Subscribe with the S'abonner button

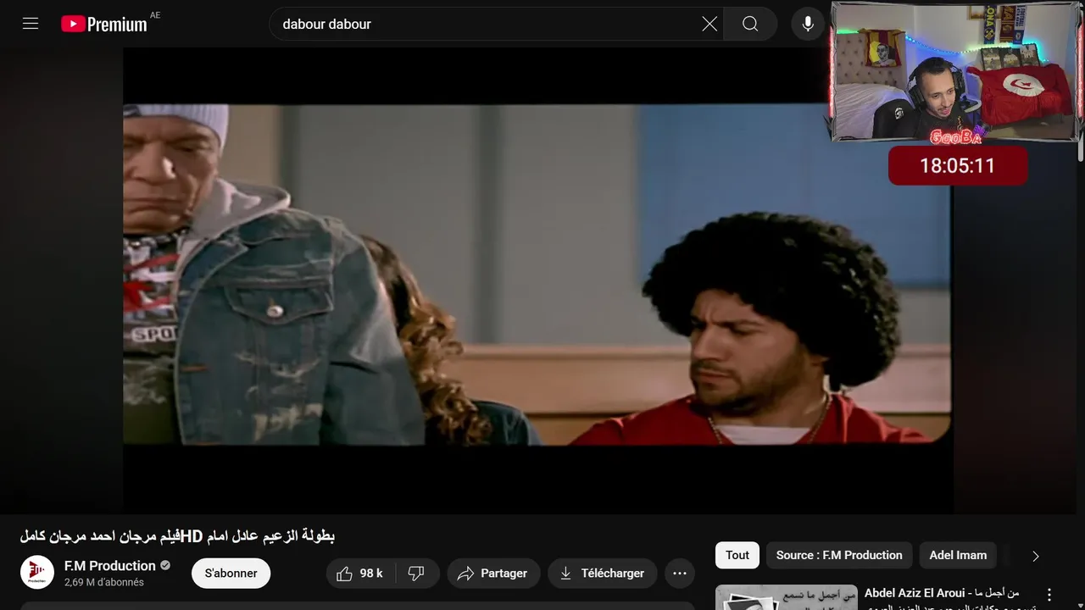click(231, 574)
